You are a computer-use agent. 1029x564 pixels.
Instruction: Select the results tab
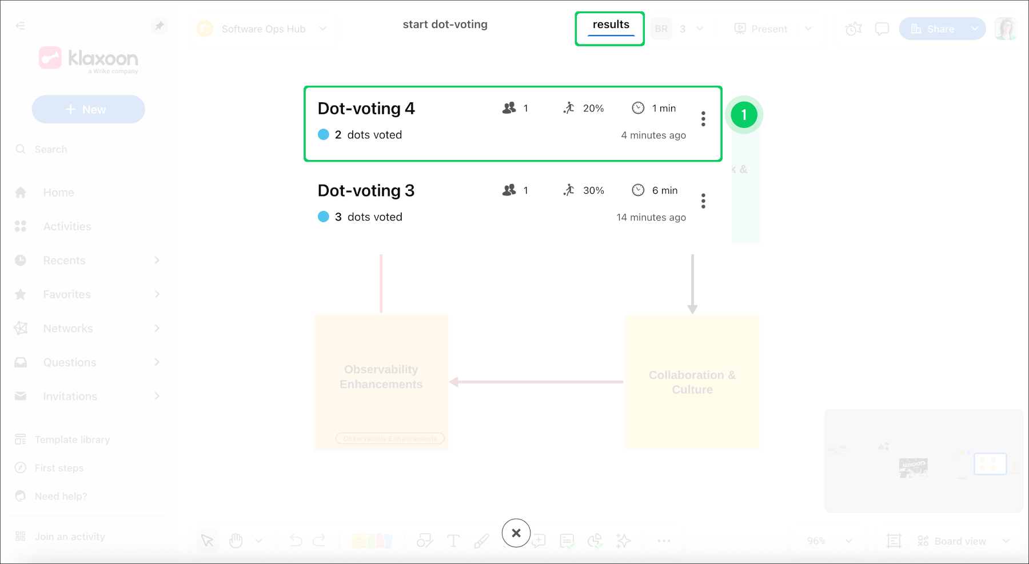[611, 25]
